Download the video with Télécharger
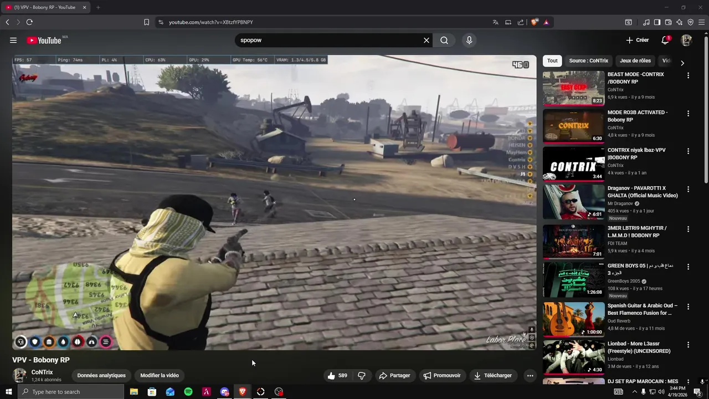The image size is (709, 399). pos(492,375)
